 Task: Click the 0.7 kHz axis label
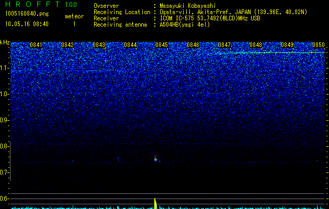[x=5, y=172]
